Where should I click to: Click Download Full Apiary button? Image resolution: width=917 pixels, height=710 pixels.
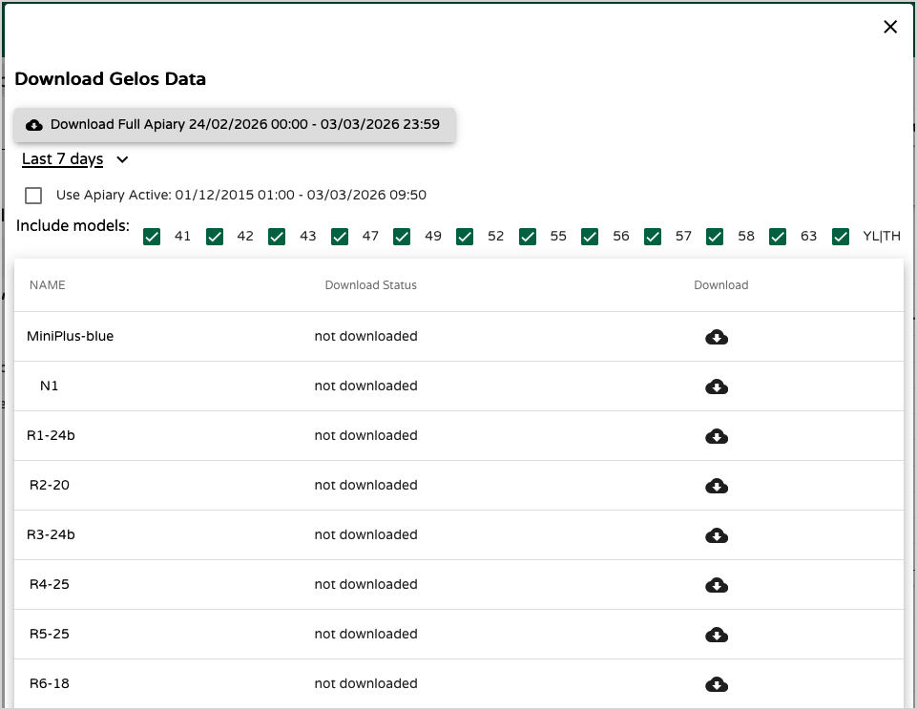click(234, 125)
